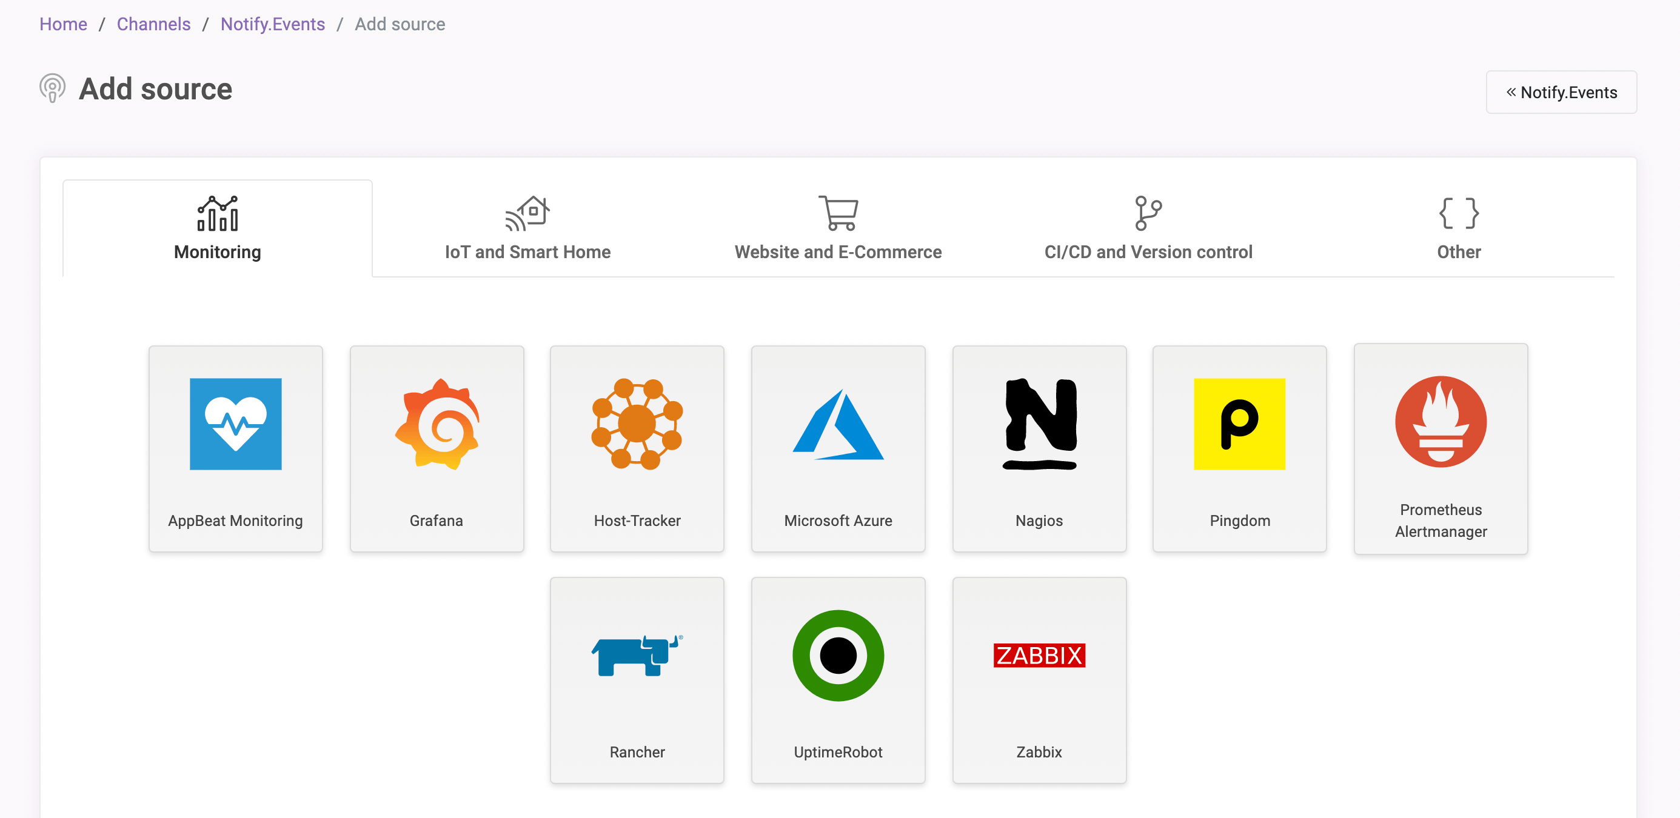The width and height of the screenshot is (1680, 818).
Task: Open the IoT and Smart Home tab
Action: (527, 228)
